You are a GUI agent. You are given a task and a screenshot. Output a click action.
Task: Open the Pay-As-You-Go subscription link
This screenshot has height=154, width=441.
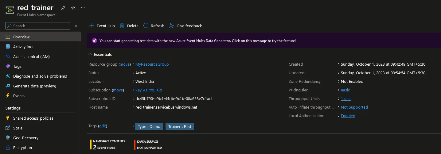tap(149, 90)
